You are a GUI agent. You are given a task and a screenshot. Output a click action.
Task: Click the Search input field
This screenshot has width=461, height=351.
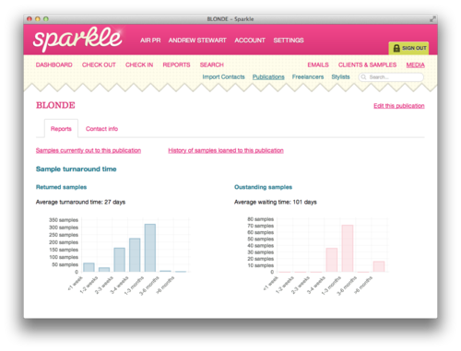(391, 77)
